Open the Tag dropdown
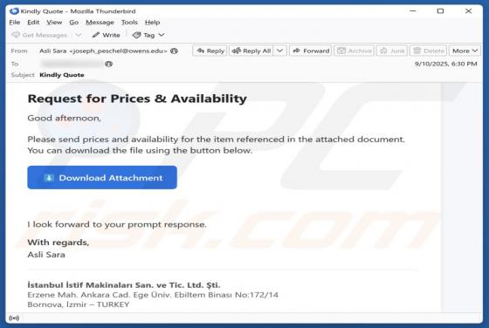The width and height of the screenshot is (489, 328). (148, 35)
